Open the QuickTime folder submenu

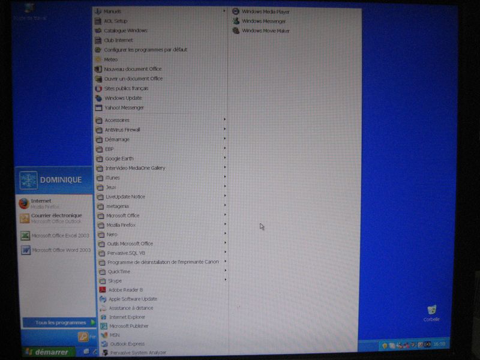tap(163, 272)
